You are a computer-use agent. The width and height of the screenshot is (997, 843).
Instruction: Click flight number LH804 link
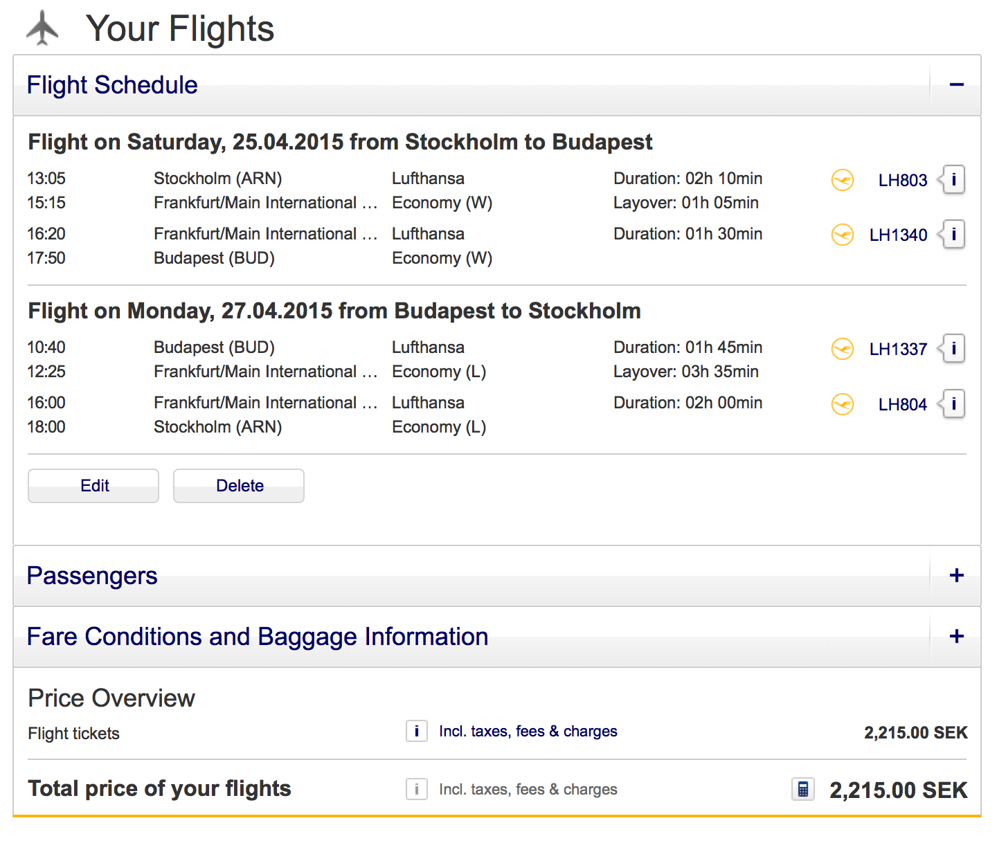pyautogui.click(x=903, y=405)
